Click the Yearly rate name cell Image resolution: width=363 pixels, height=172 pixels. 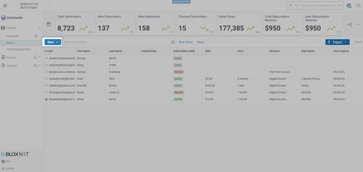305,86
